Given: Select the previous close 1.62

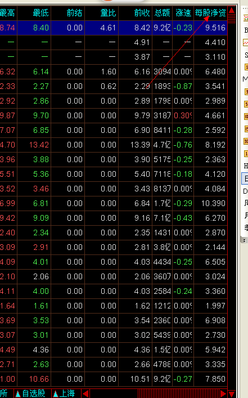Looking at the screenshot, I should point(142,306).
